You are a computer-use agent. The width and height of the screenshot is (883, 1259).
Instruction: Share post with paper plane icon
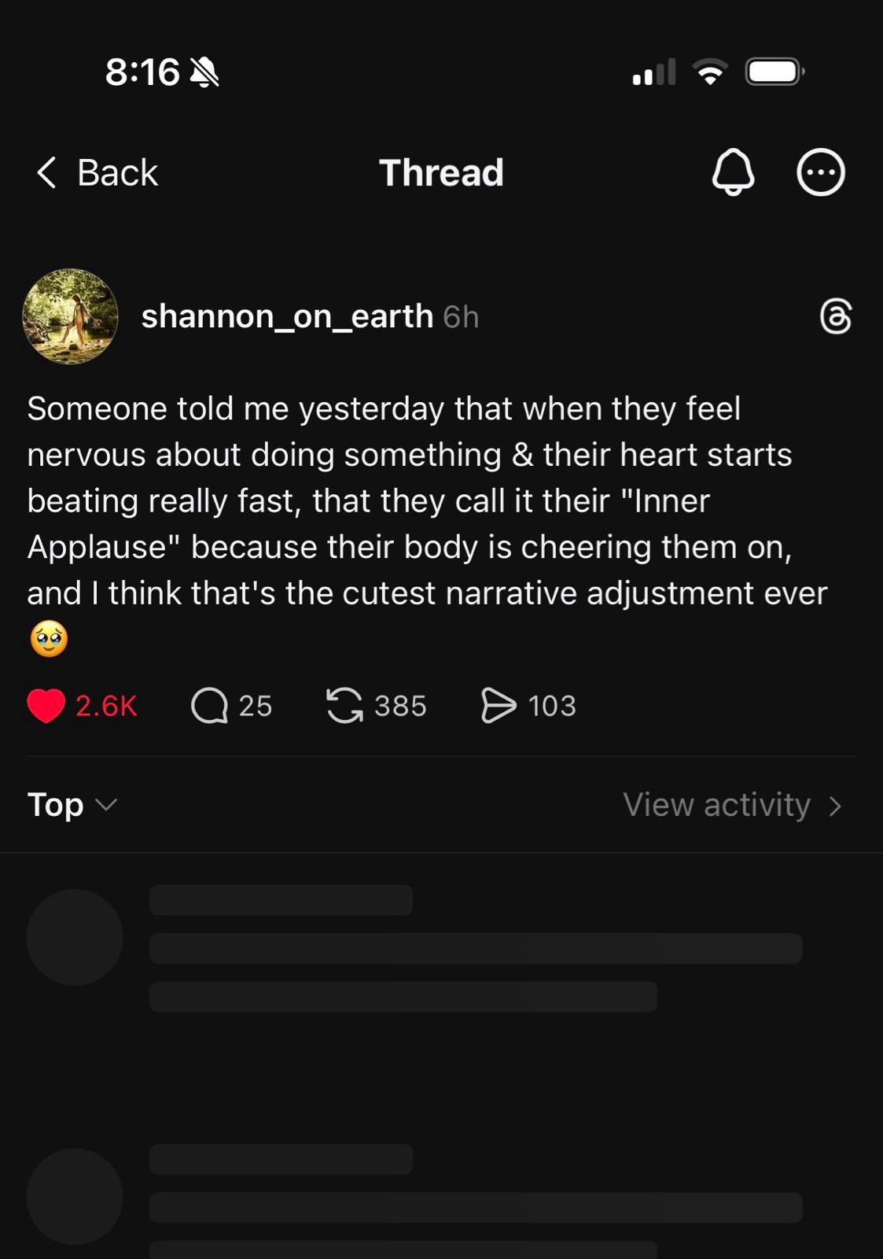(x=499, y=705)
